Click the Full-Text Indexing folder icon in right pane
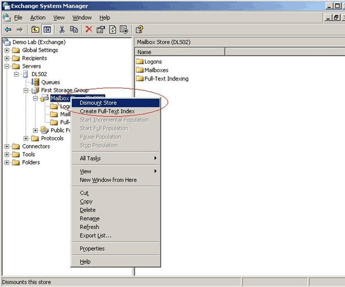Screen dimensions: 345x287 [140, 78]
